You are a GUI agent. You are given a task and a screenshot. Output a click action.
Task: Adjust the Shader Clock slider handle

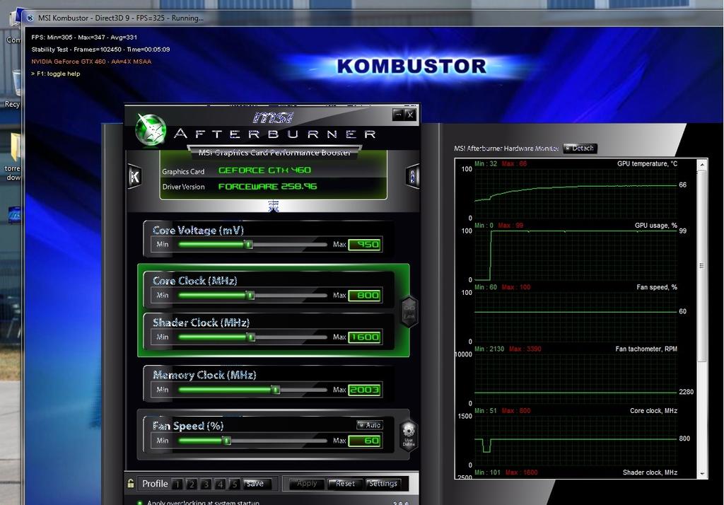pyautogui.click(x=251, y=337)
